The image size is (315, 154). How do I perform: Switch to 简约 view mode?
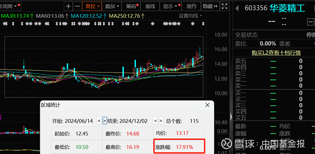point(191,6)
